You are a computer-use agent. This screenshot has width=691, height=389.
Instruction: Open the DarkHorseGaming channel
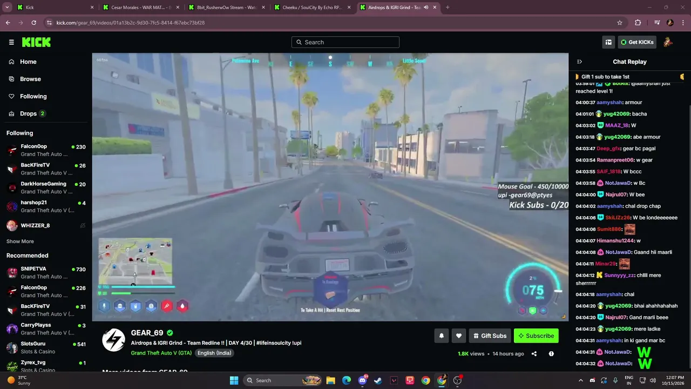pyautogui.click(x=46, y=187)
